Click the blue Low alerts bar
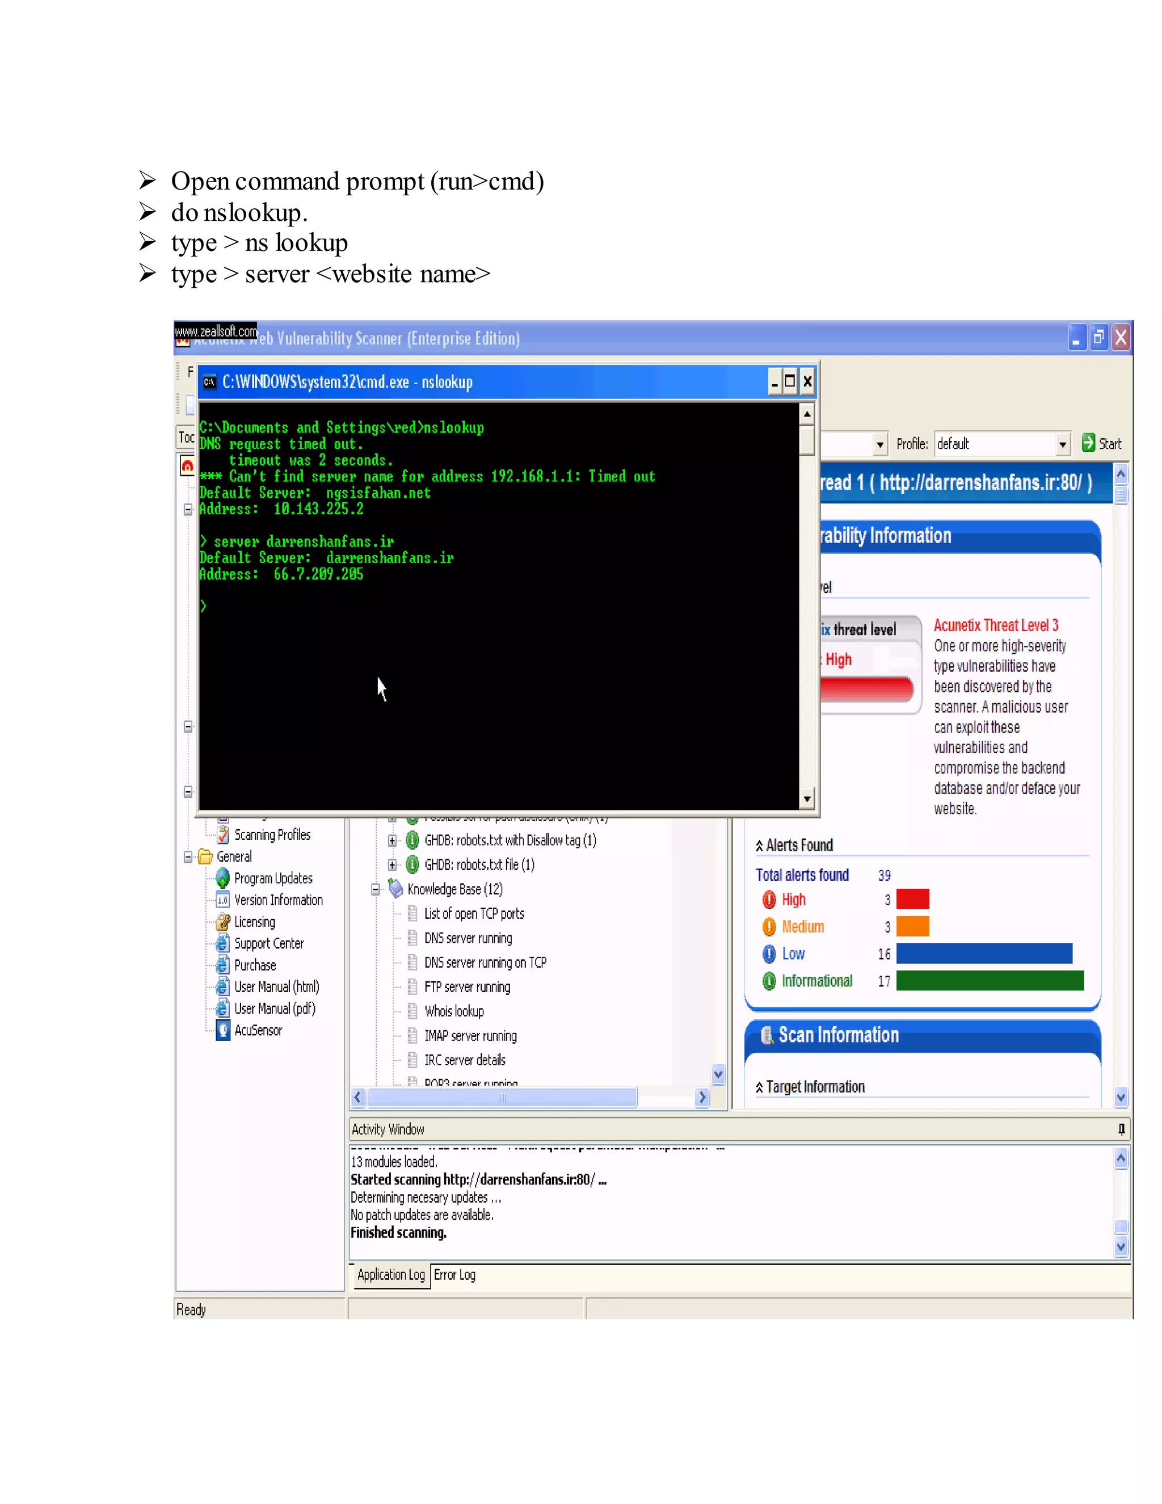 click(984, 954)
